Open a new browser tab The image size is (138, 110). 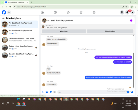(31, 2)
